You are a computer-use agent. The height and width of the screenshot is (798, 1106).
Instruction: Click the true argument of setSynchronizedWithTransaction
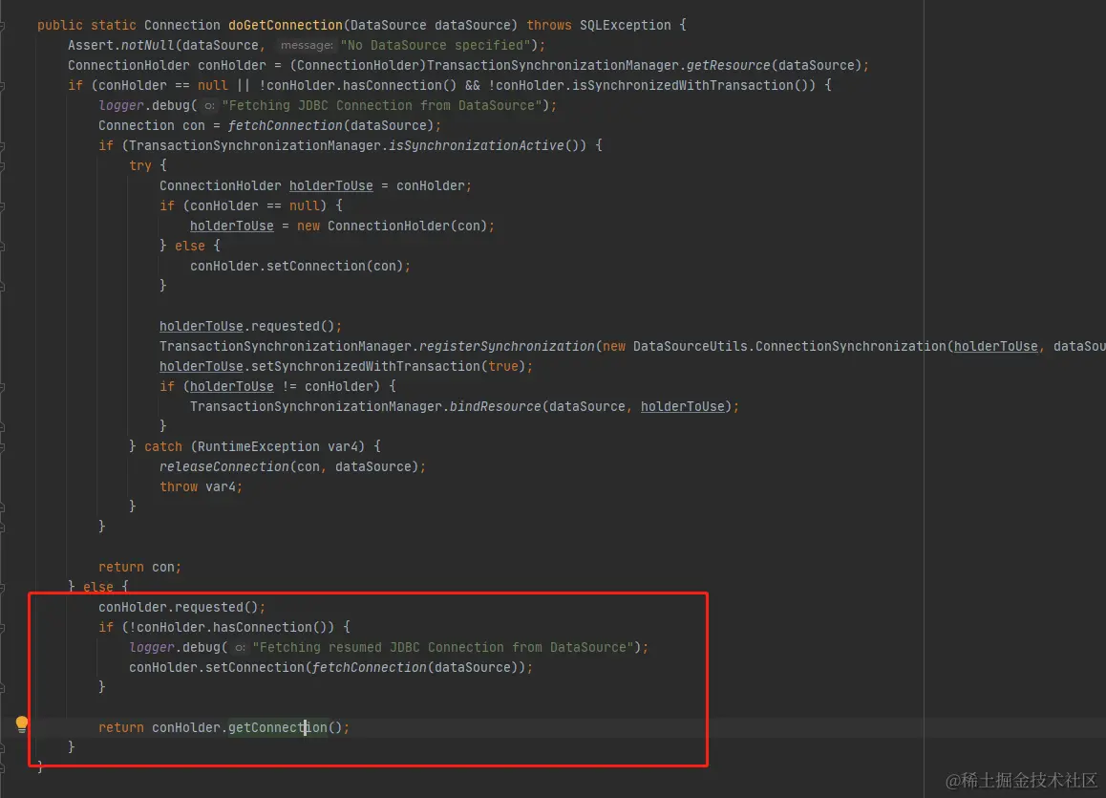(503, 366)
